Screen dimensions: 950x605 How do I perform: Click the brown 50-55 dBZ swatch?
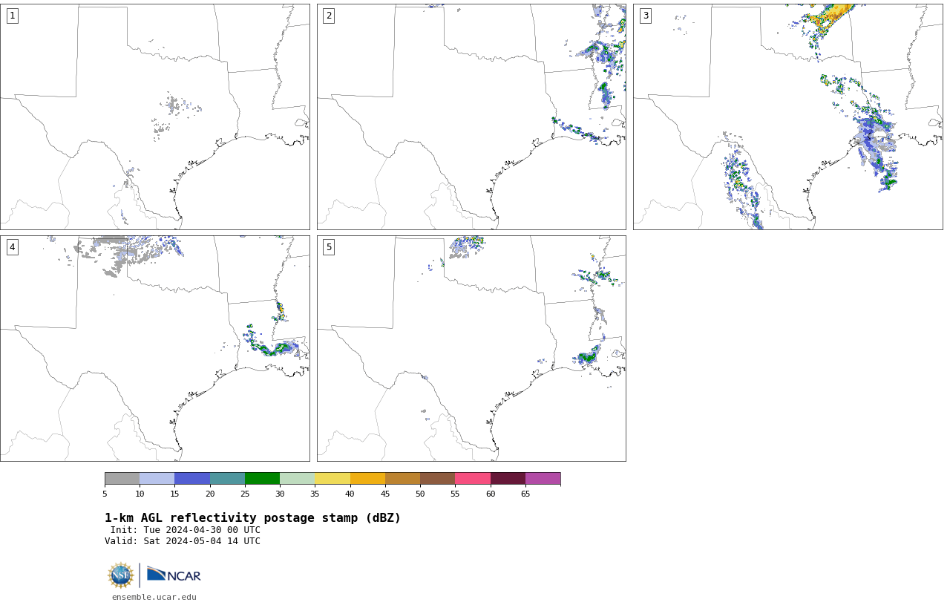pos(438,478)
